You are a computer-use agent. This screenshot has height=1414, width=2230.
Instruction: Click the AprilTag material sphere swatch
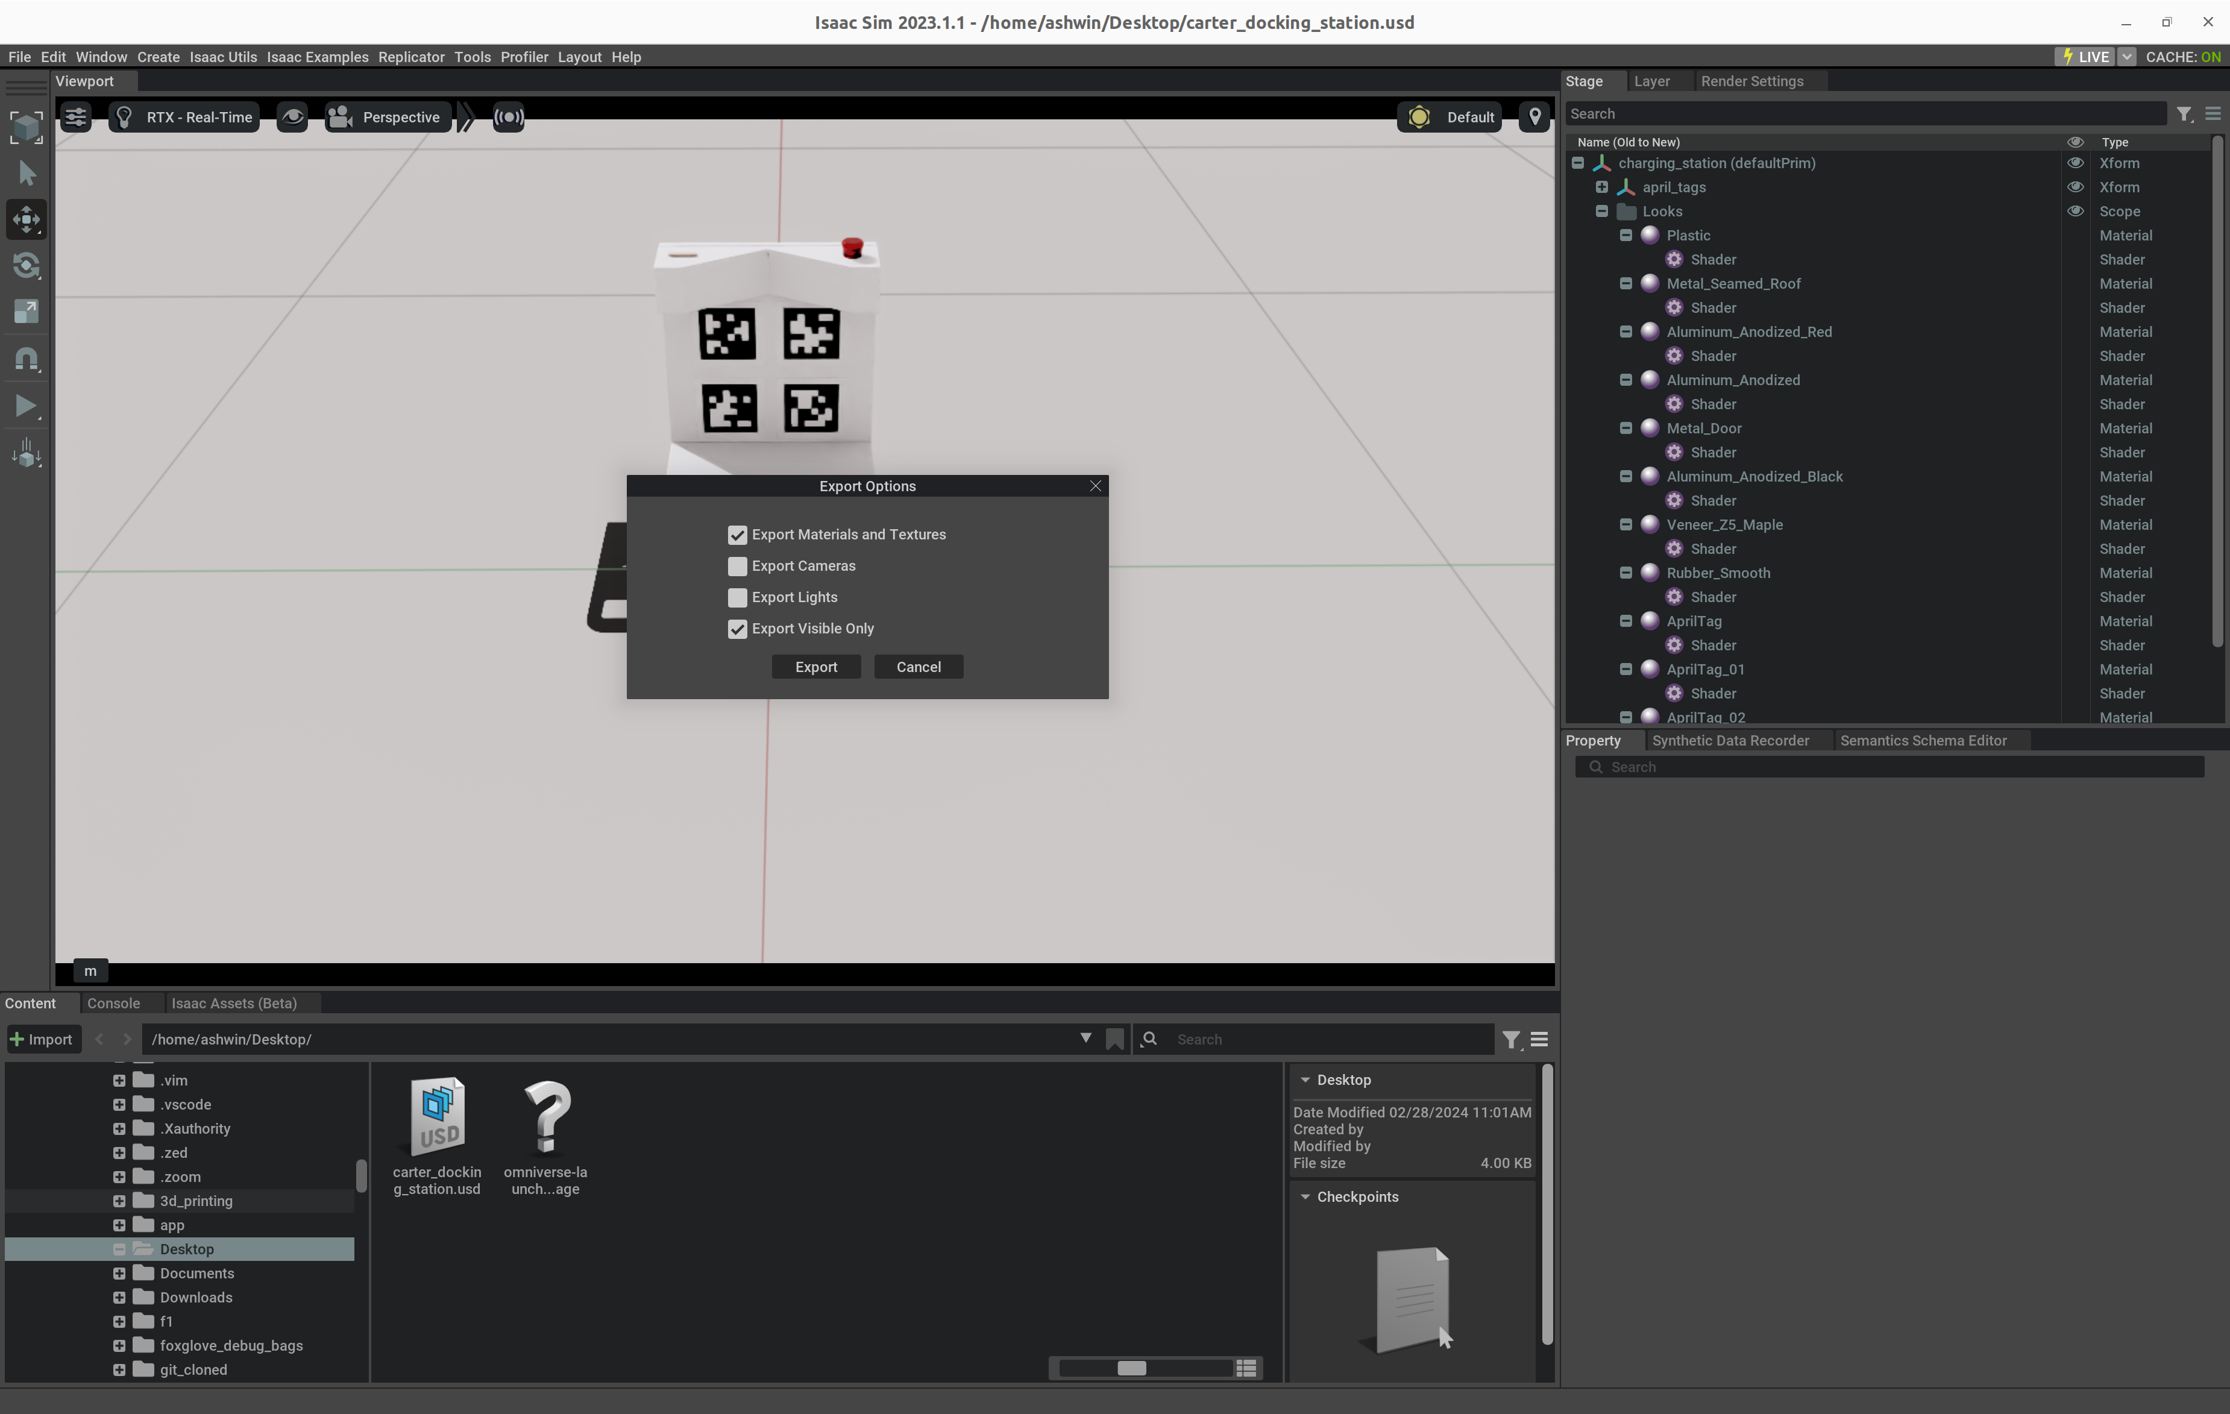(x=1650, y=621)
